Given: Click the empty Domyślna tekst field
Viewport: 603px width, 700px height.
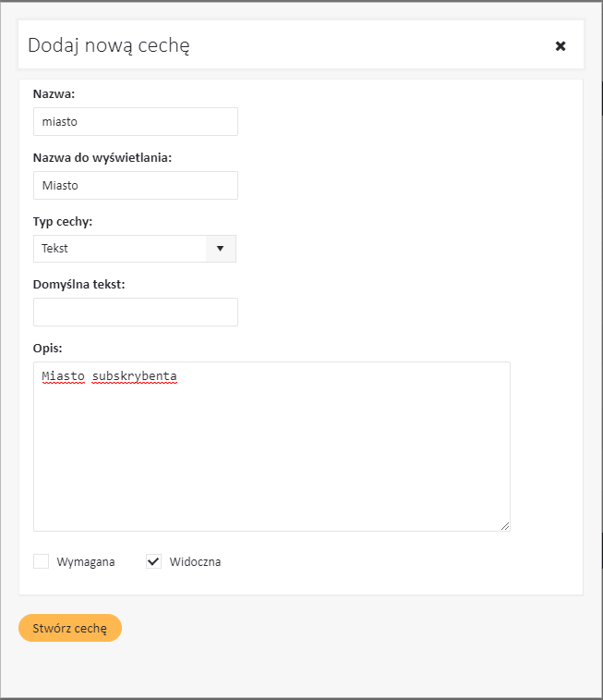Looking at the screenshot, I should (x=136, y=312).
